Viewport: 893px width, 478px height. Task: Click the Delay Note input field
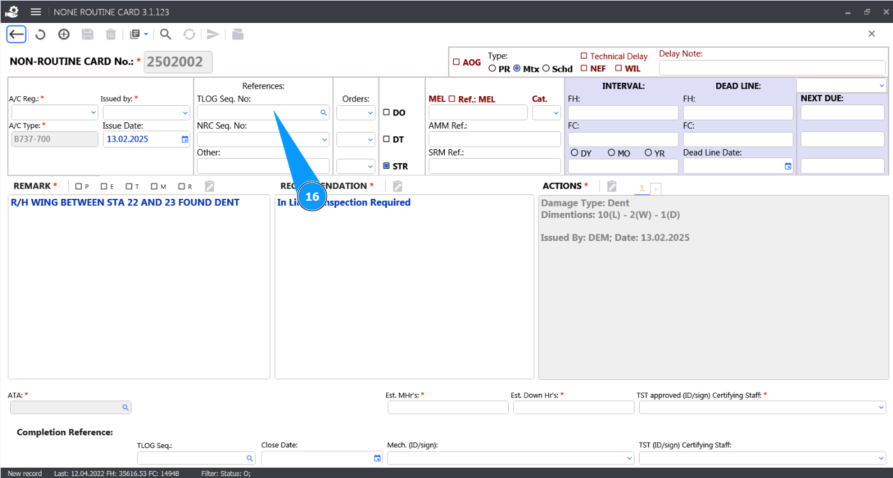[x=772, y=68]
